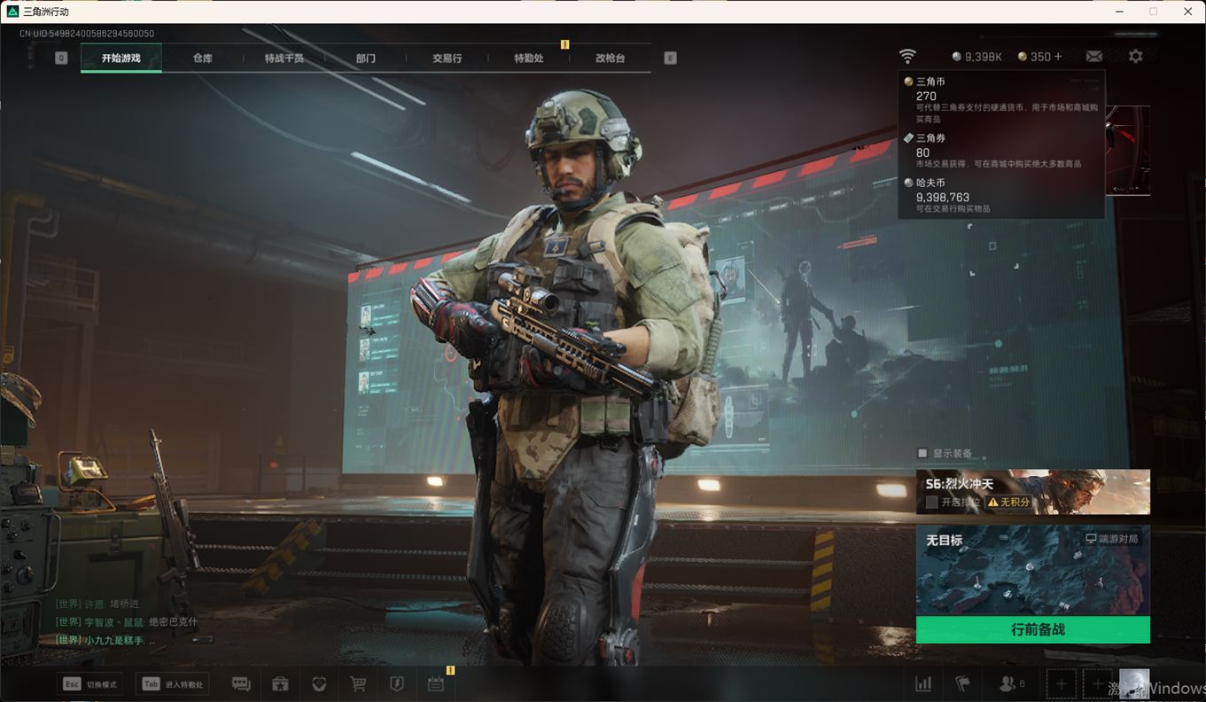Click the 端游对局 monitor icon label

(1111, 539)
